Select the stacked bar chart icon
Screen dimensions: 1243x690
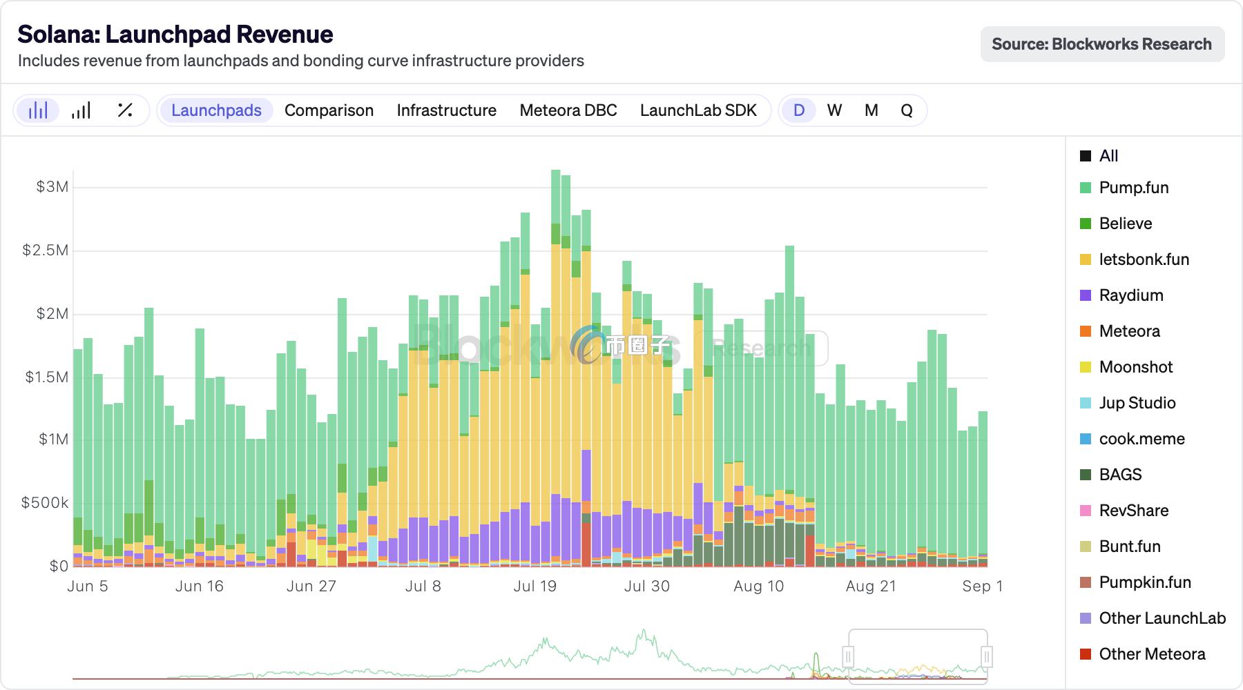[38, 110]
